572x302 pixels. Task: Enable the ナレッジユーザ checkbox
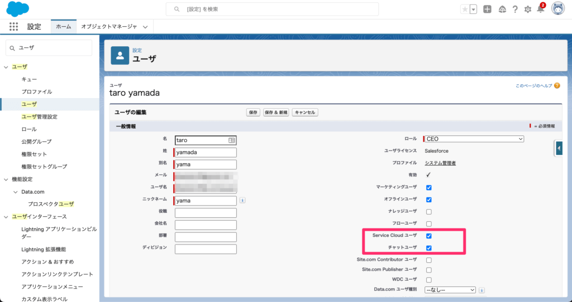(x=429, y=212)
